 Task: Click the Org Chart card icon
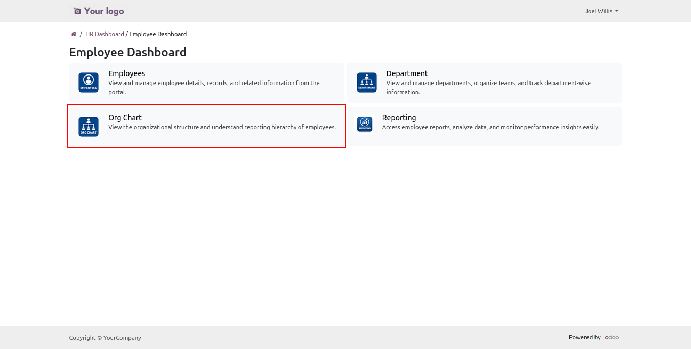pos(89,127)
